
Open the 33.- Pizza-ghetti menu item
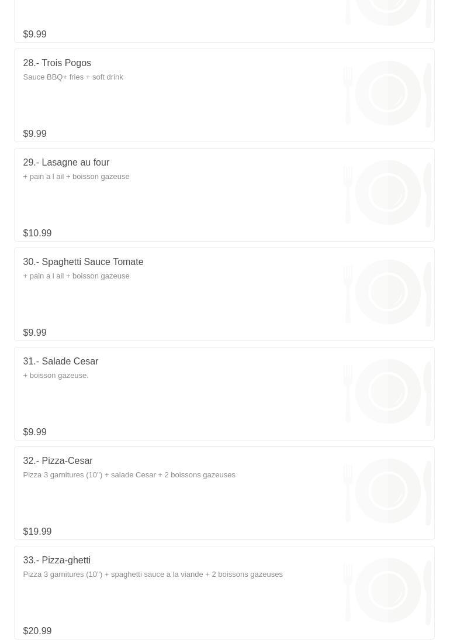(x=57, y=560)
